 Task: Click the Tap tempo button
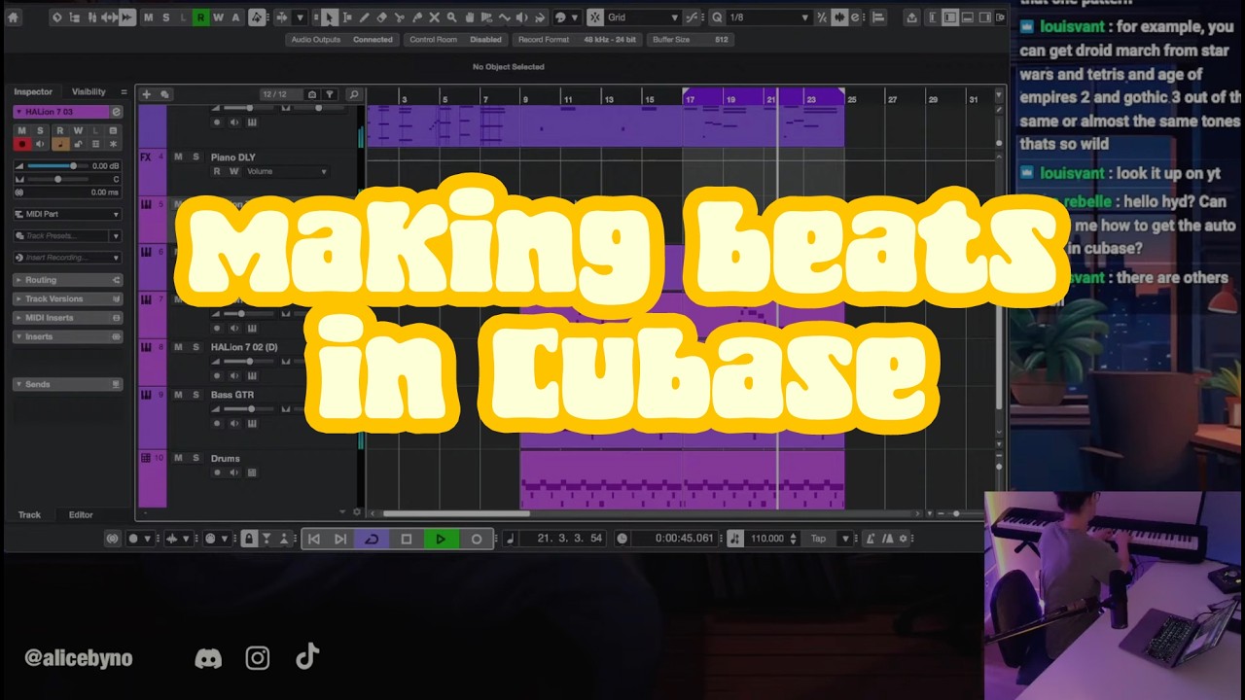pos(819,539)
